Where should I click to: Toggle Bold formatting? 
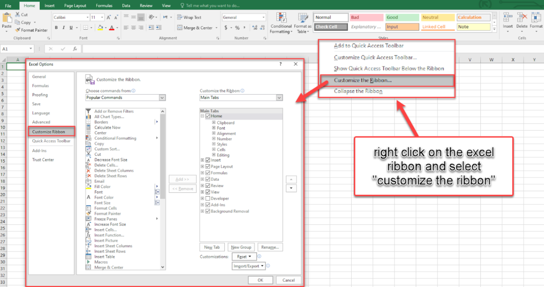56,28
